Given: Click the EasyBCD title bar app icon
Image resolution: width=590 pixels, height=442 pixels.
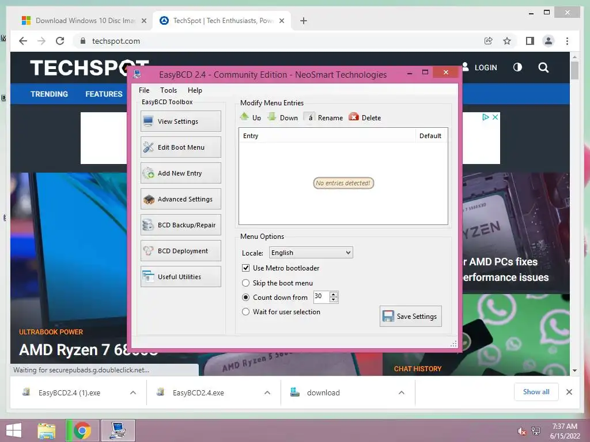Looking at the screenshot, I should point(137,74).
